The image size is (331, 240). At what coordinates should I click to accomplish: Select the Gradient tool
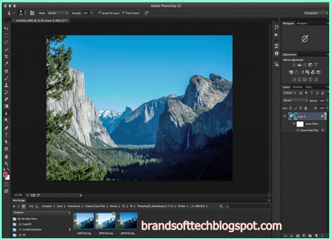[7, 106]
